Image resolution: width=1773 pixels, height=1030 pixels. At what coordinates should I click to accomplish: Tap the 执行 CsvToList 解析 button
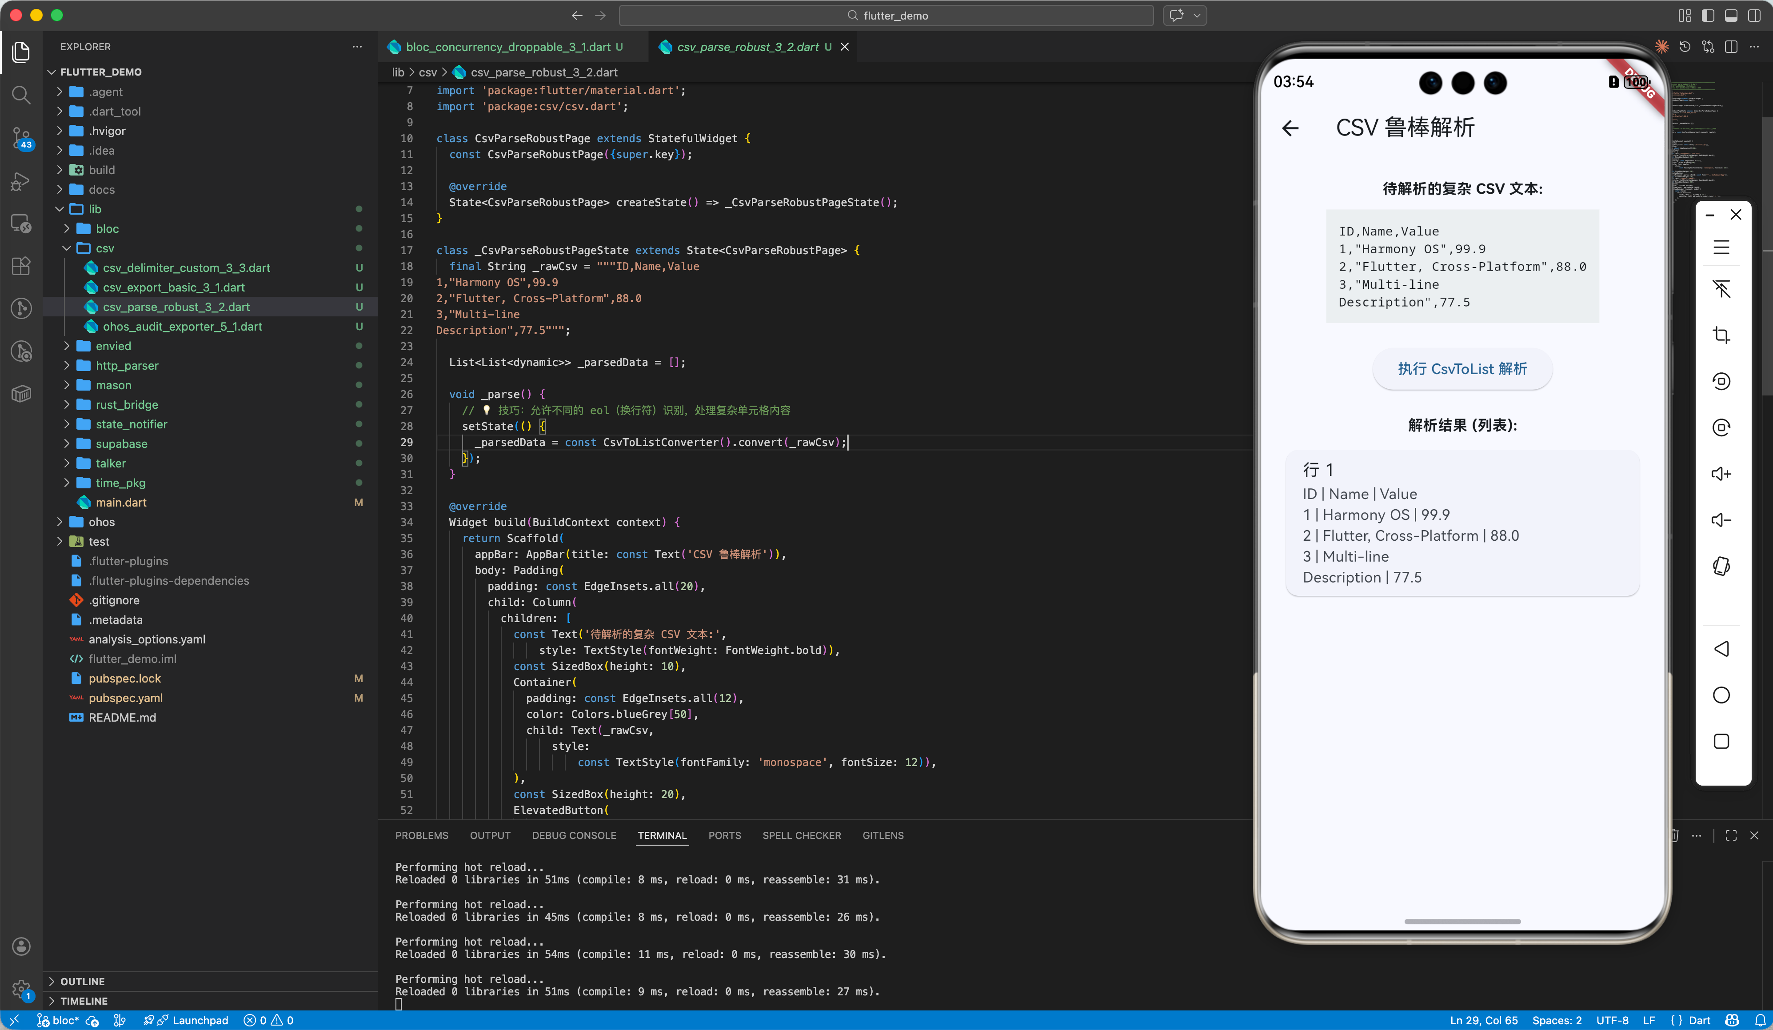point(1462,369)
